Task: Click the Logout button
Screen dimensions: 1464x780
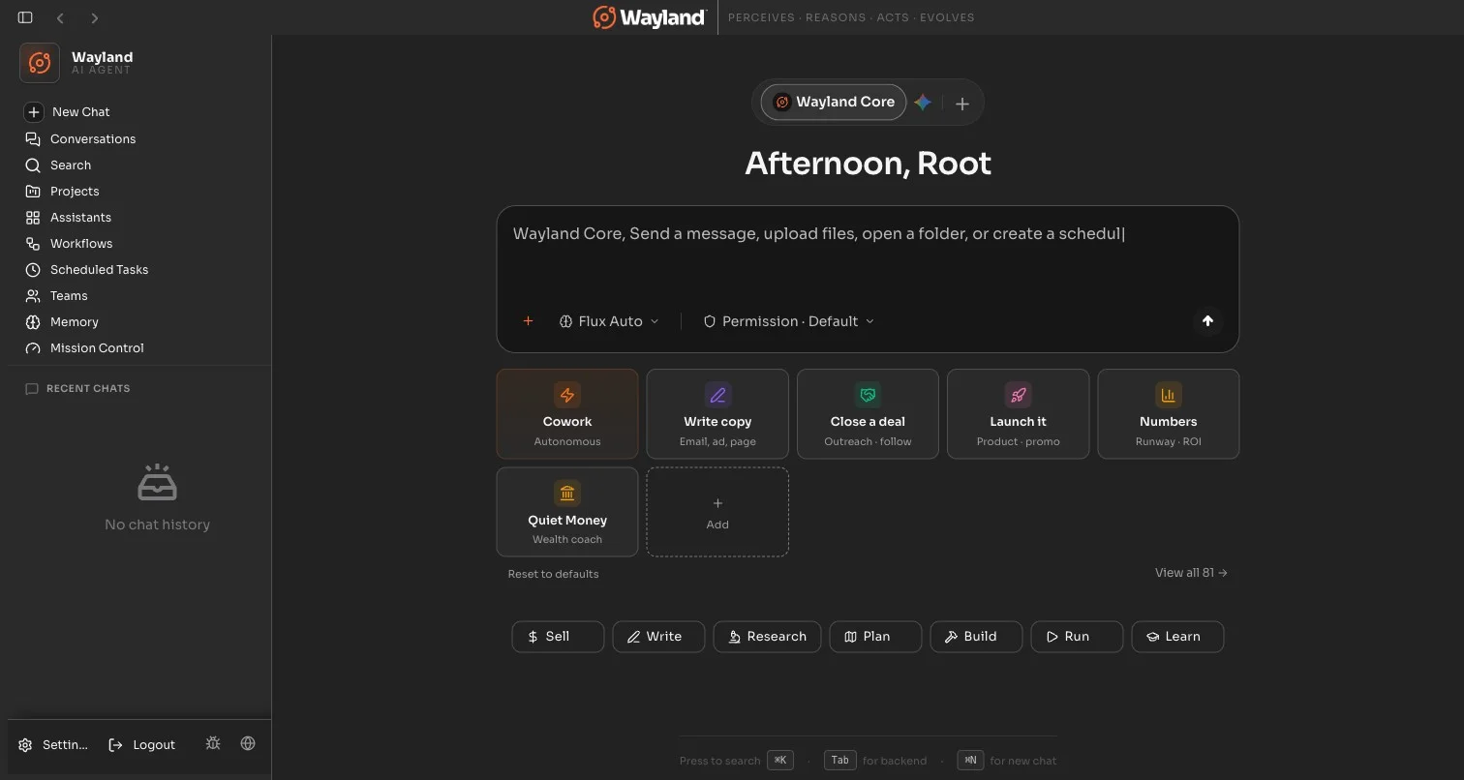Action: (x=142, y=744)
